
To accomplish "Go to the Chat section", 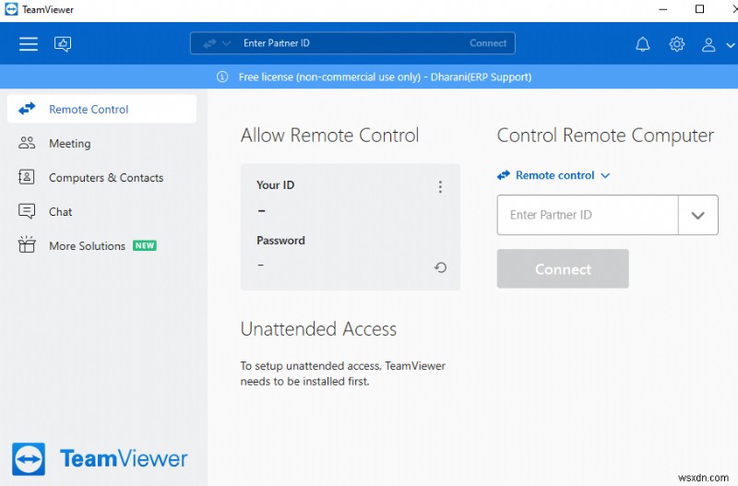I will pyautogui.click(x=60, y=211).
